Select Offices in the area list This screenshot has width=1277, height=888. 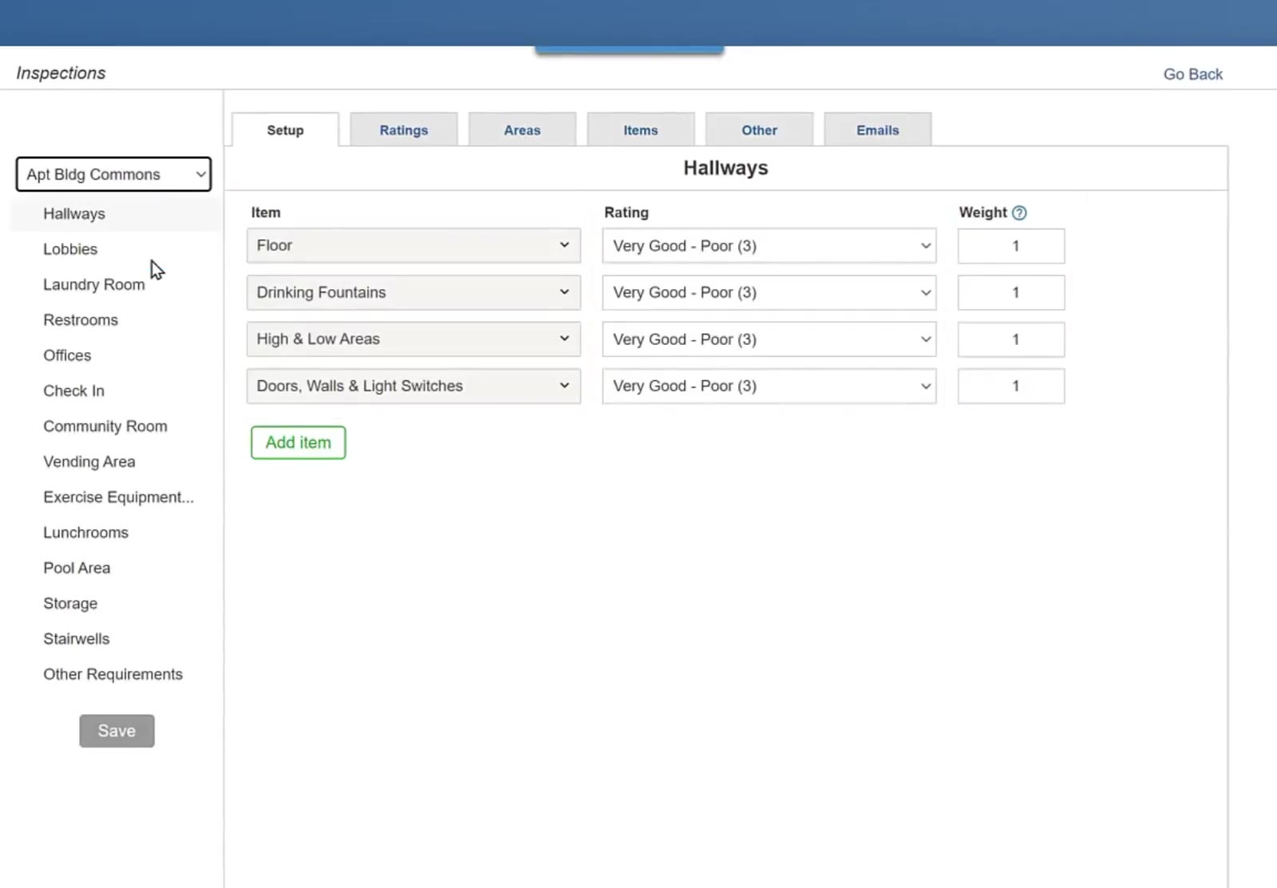point(67,355)
